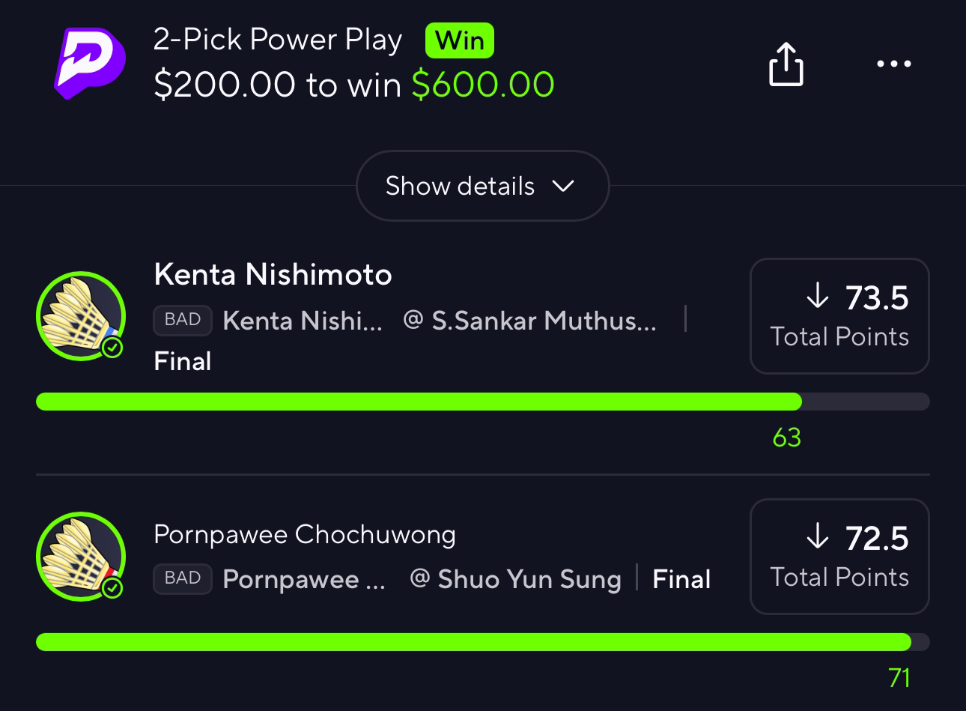Select the 72.5 Total Points box
This screenshot has height=711, width=966.
[x=839, y=556]
